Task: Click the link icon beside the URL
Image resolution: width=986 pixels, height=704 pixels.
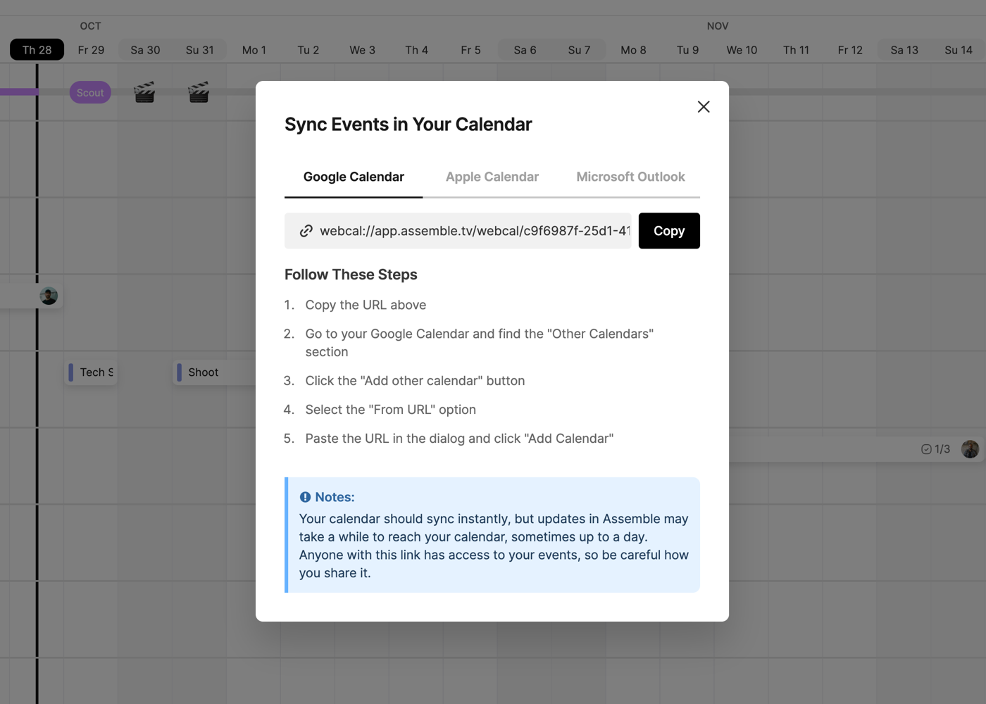Action: pyautogui.click(x=306, y=231)
